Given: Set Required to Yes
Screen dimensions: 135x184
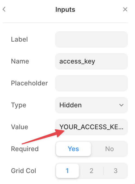Looking at the screenshot, I should pos(73,149).
